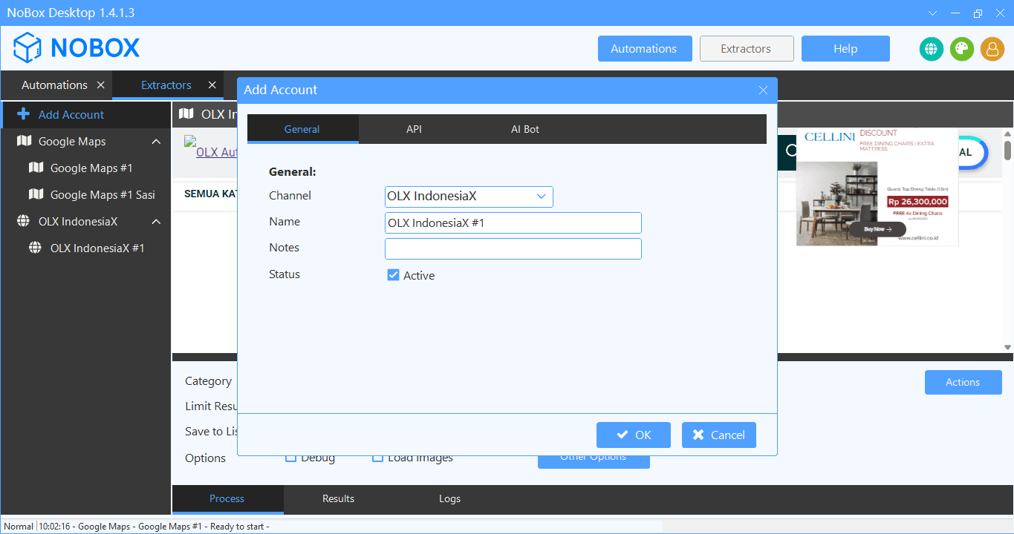This screenshot has height=534, width=1014.
Task: Close the Automations tab using its X
Action: 101,85
